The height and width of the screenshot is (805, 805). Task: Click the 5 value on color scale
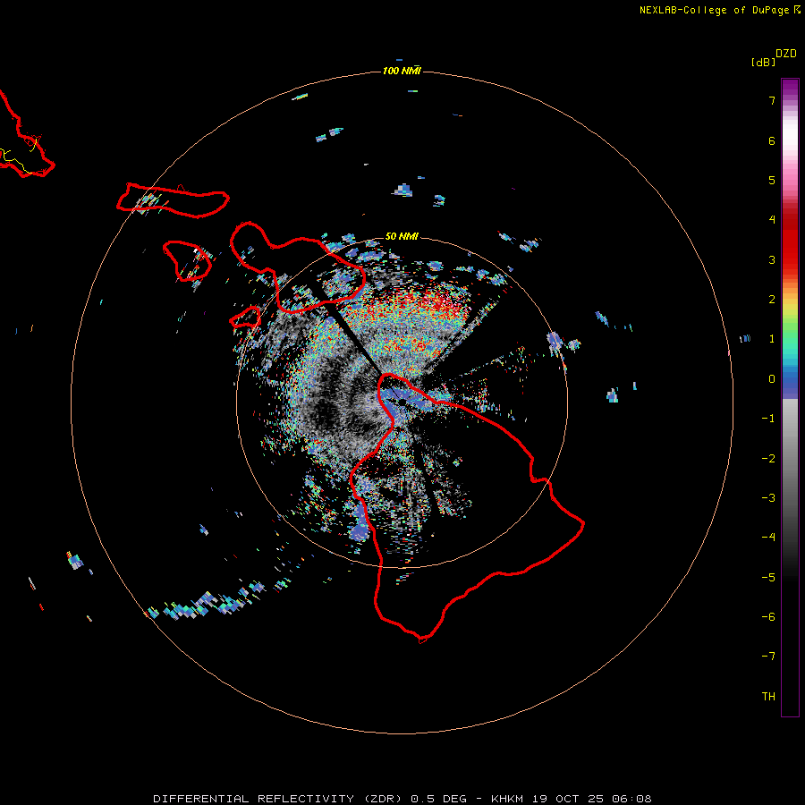[772, 180]
